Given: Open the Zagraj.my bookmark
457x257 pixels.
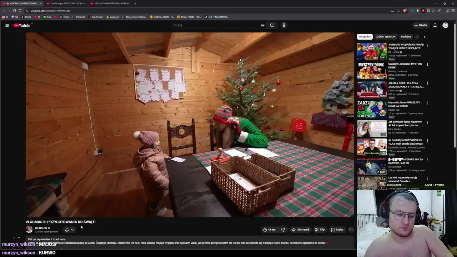Looking at the screenshot, I should click(x=113, y=17).
